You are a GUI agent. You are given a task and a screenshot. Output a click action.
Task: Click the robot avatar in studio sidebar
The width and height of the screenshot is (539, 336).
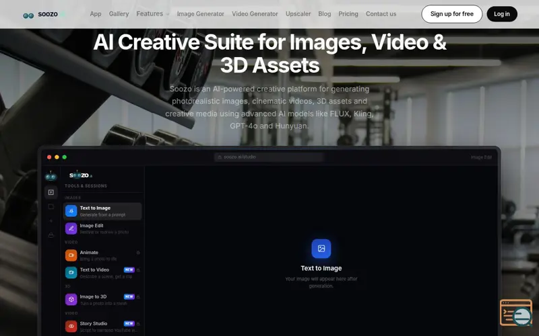pos(51,176)
